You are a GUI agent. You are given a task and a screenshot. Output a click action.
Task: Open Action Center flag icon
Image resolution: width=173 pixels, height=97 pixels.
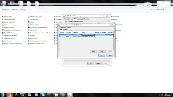point(3,17)
